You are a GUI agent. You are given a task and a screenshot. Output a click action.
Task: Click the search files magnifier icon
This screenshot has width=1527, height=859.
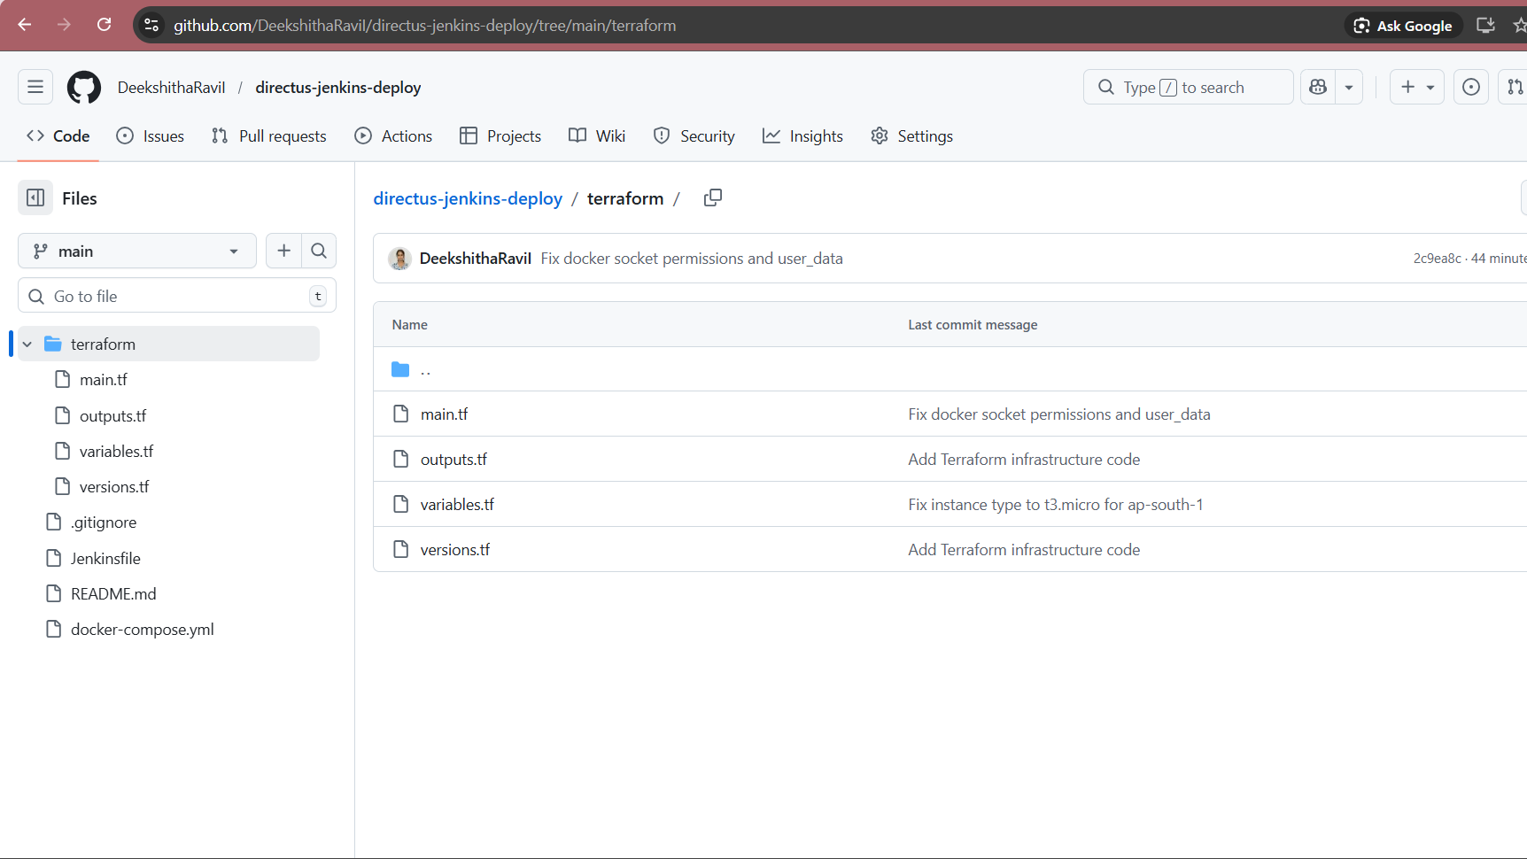(x=319, y=252)
